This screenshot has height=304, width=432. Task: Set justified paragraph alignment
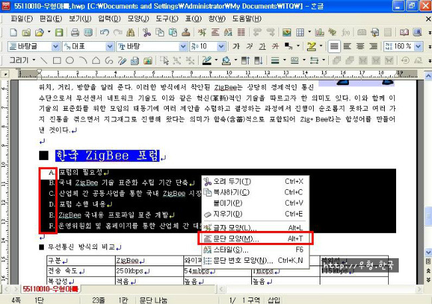pos(334,46)
